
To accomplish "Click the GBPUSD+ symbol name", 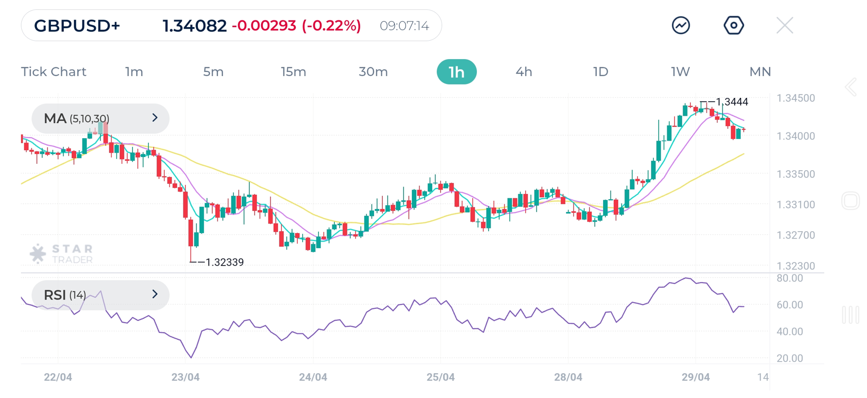I will click(77, 26).
